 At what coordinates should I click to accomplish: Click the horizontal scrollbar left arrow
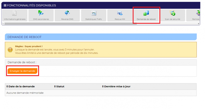pos(3,24)
